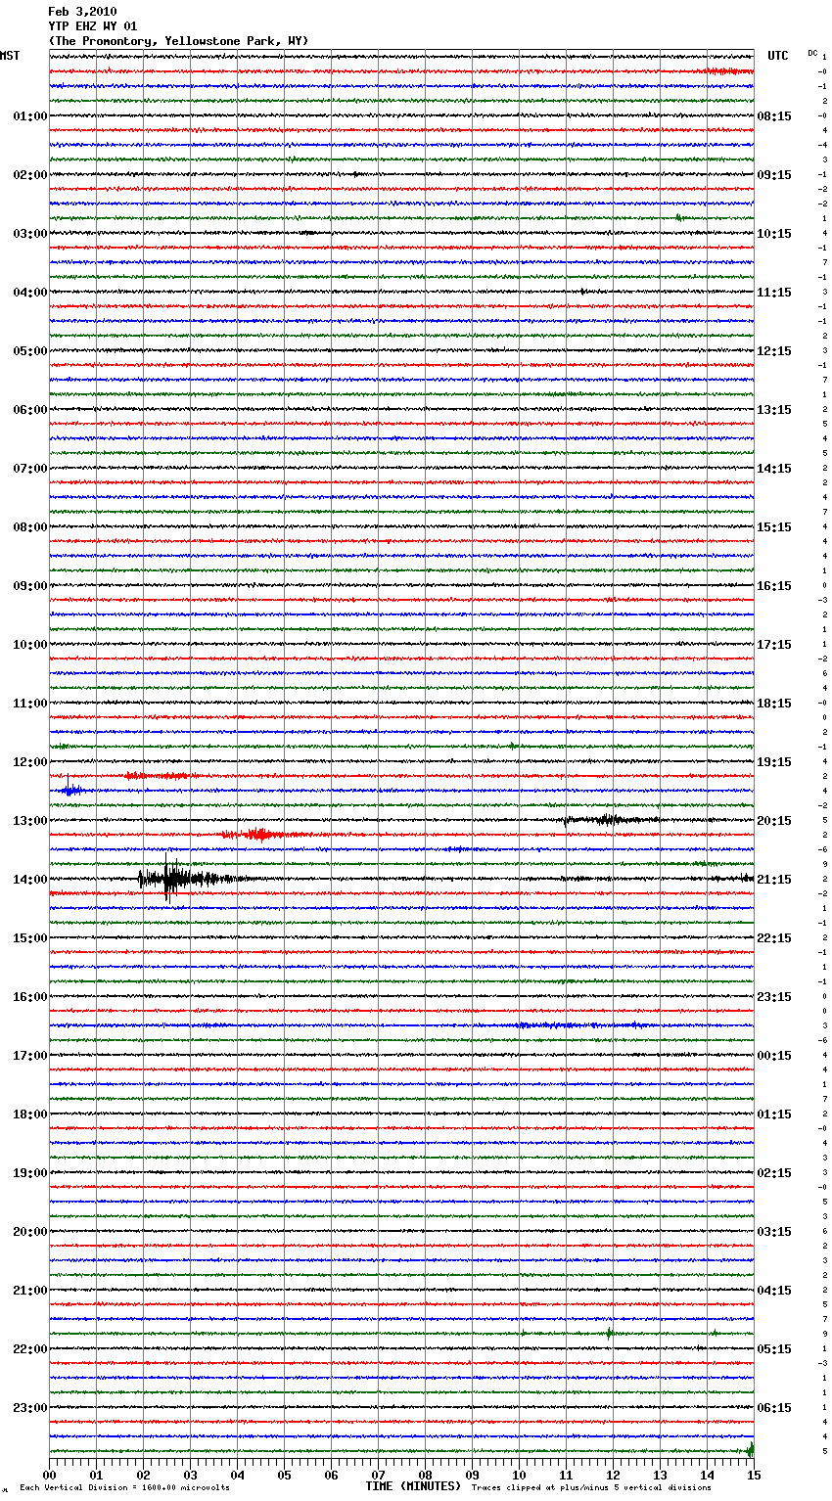Select the 06:00 MST time label
Screen dimensions: 832x1501
click(x=29, y=410)
